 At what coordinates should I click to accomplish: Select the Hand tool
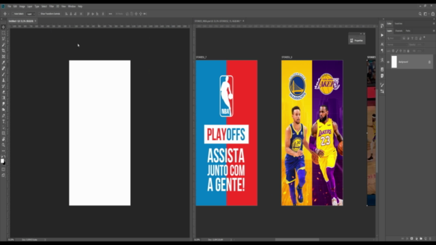tap(3, 139)
